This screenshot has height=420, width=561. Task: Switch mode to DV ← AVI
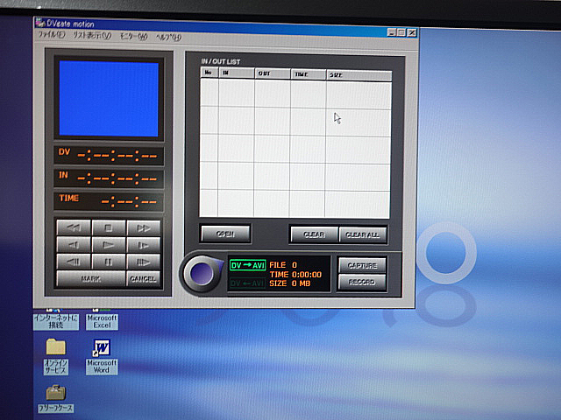246,283
